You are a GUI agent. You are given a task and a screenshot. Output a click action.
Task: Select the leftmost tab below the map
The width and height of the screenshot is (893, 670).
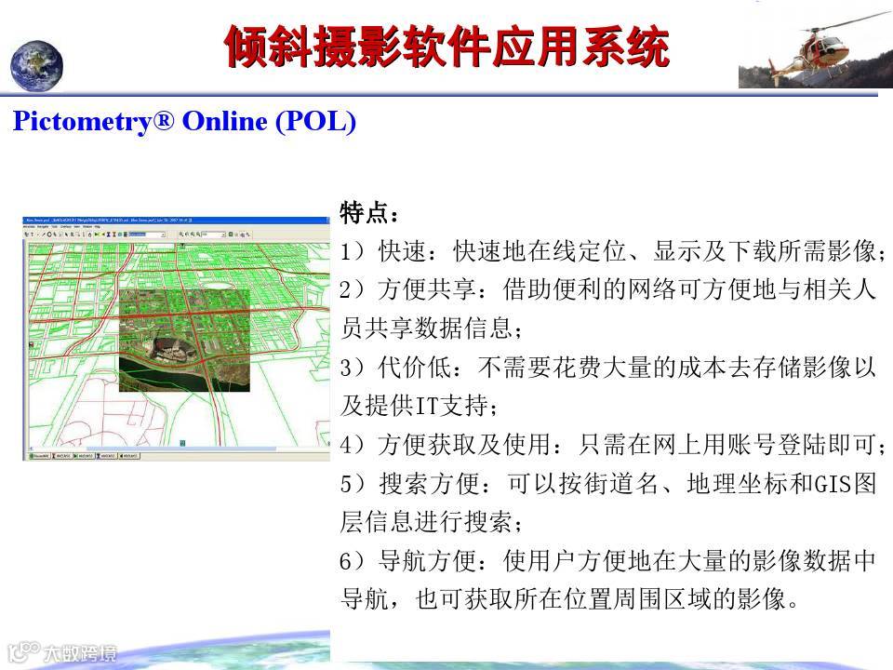[40, 456]
